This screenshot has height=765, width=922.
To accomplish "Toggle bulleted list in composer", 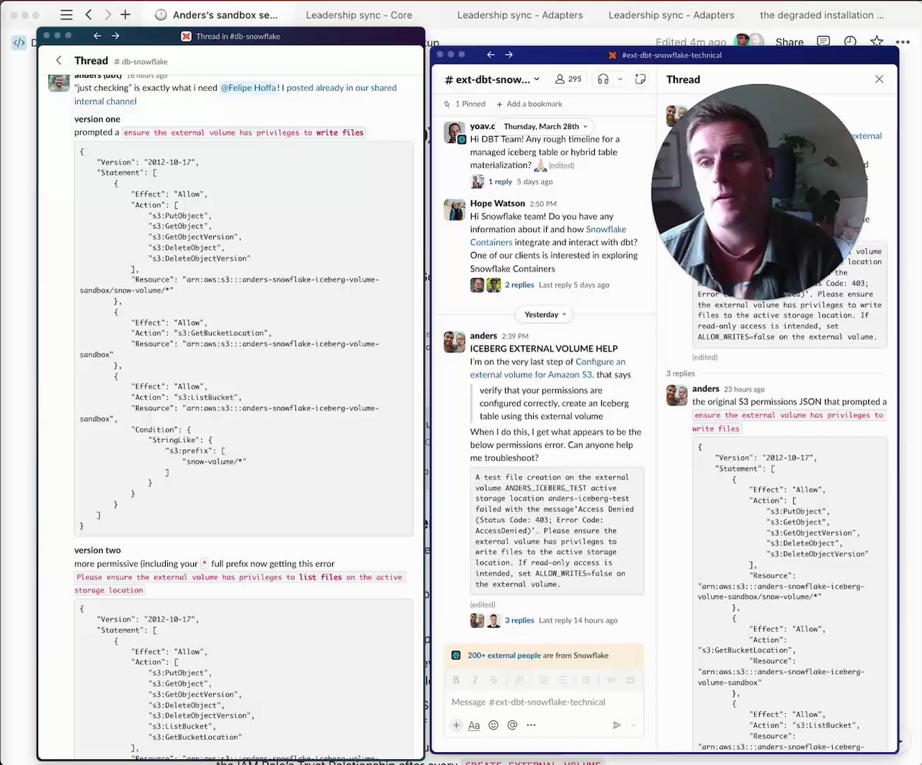I will click(563, 680).
